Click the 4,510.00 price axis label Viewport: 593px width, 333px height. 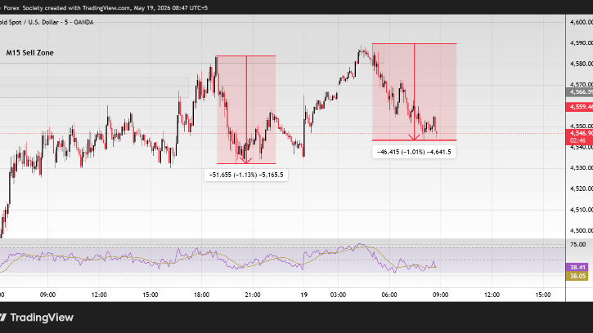581,210
